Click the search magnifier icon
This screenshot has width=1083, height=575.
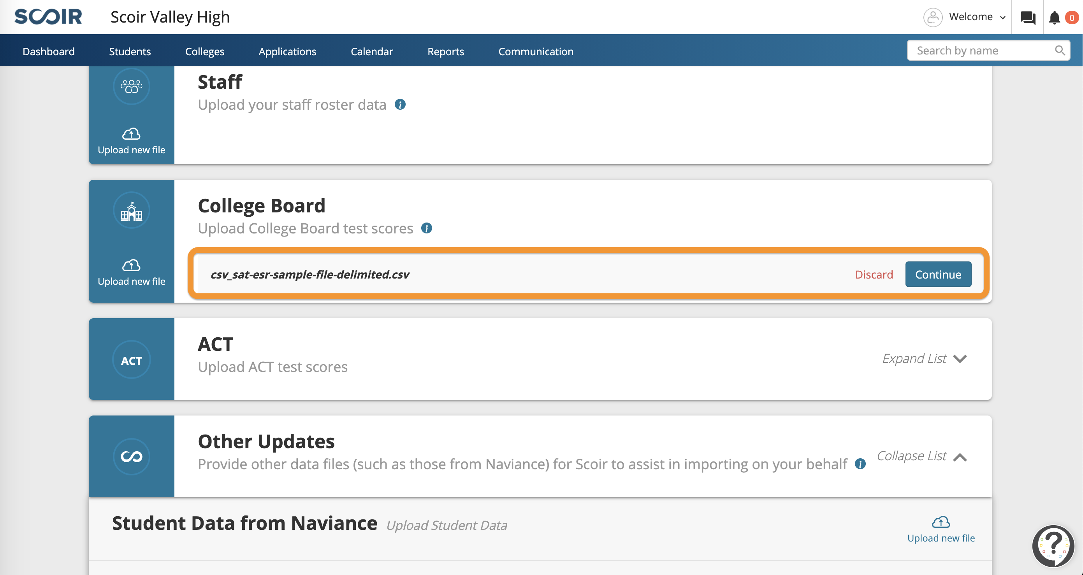tap(1060, 51)
